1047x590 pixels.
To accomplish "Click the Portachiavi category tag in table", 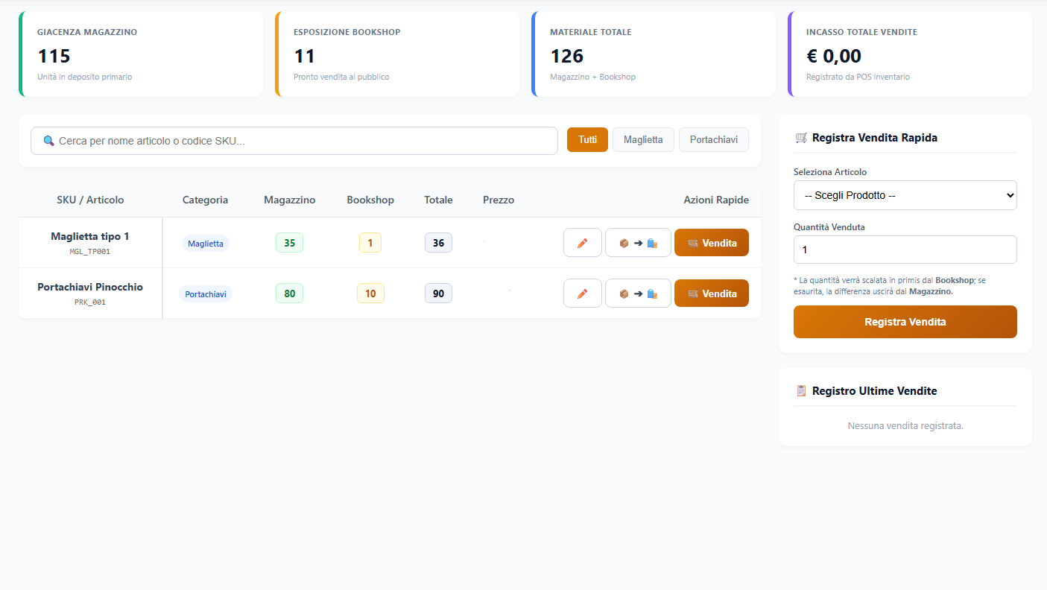I will 206,294.
